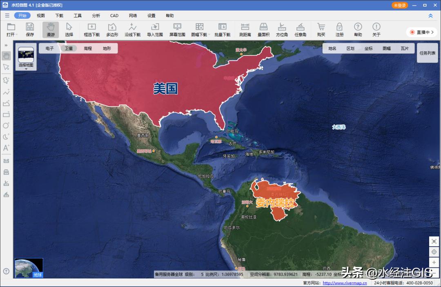Open the CAD tab

[114, 15]
